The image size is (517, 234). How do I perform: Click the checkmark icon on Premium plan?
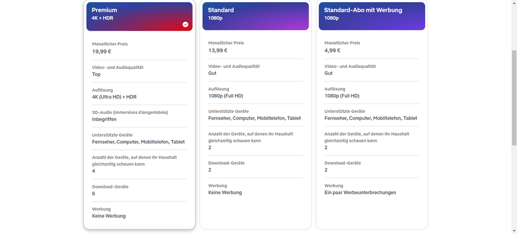[185, 24]
